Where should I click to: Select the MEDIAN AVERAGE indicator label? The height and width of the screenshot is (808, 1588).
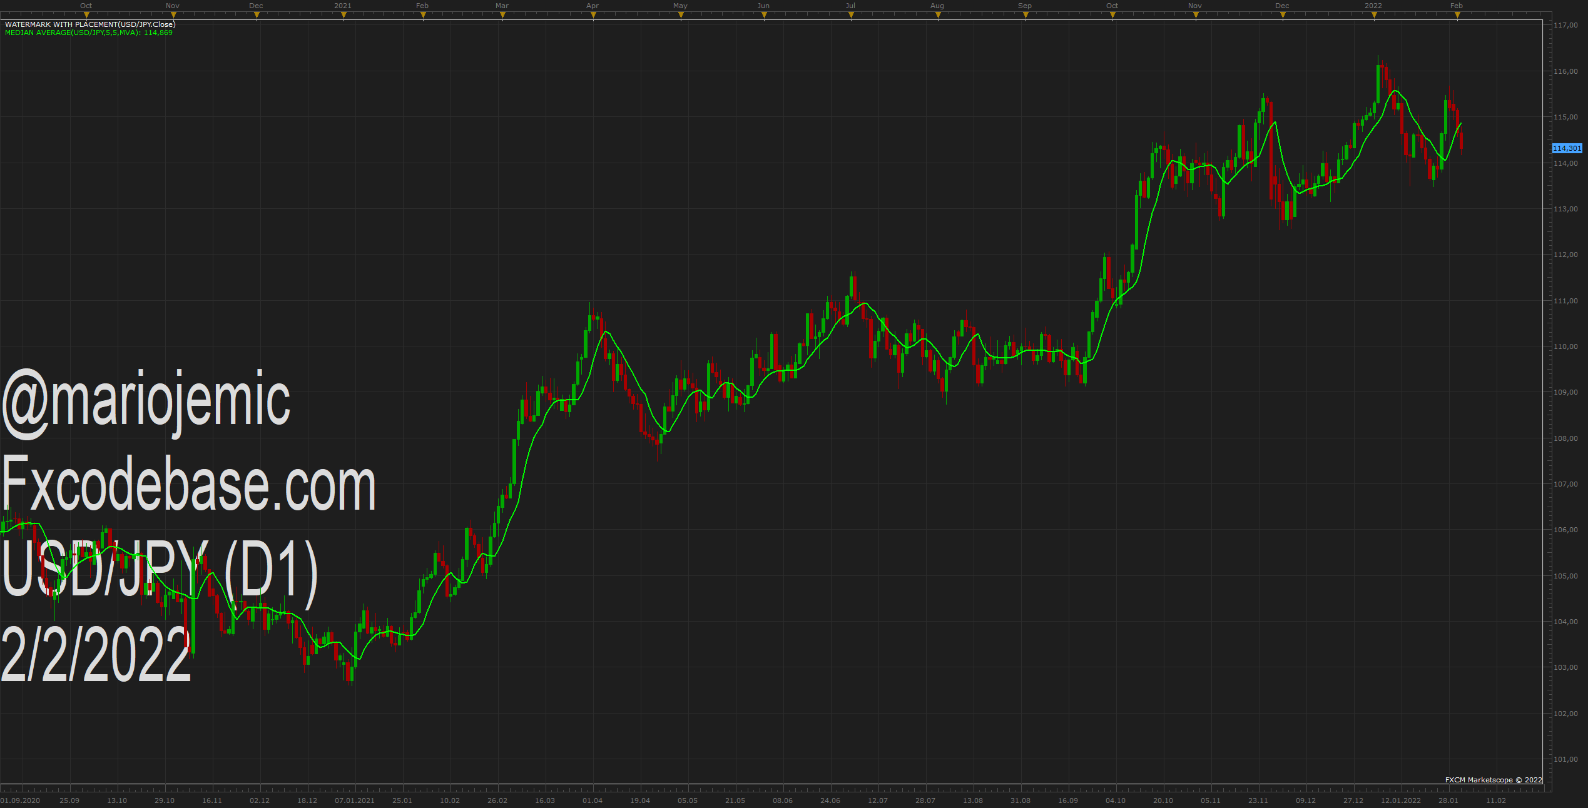pyautogui.click(x=89, y=33)
